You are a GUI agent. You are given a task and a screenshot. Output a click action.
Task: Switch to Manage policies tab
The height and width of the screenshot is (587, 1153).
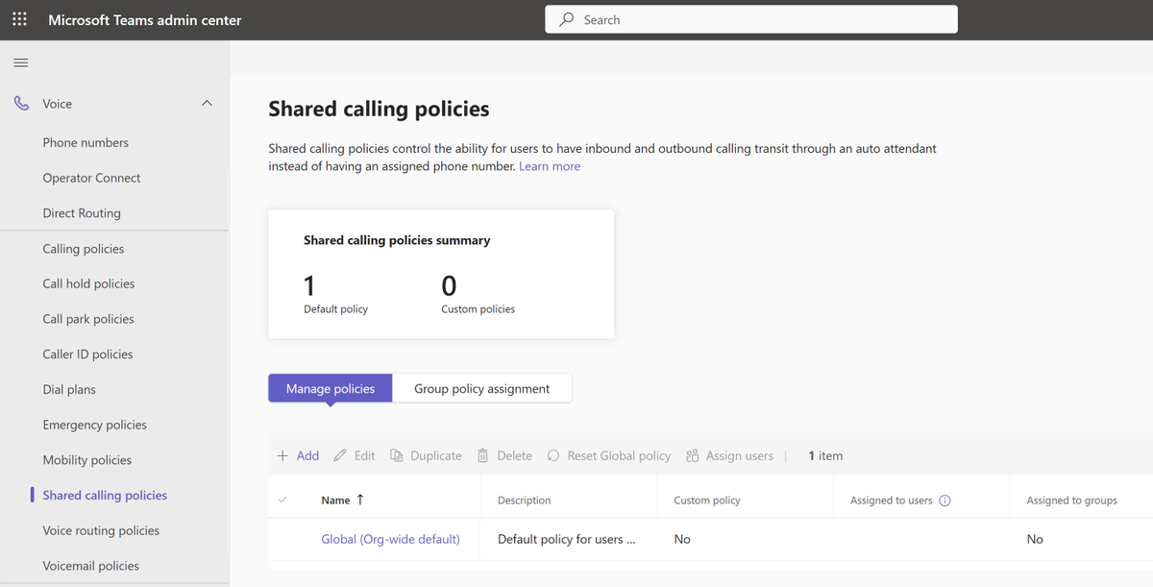(331, 388)
